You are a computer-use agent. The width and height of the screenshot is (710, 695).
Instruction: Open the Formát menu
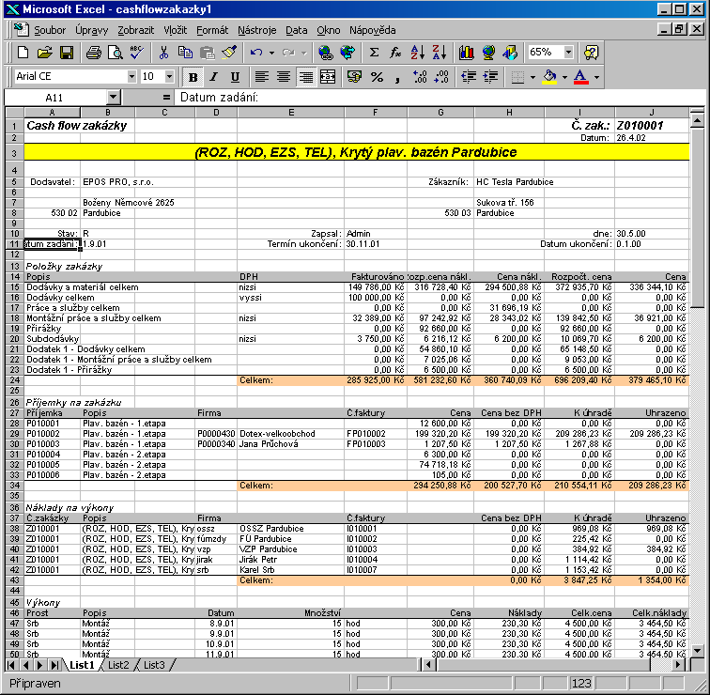[212, 30]
